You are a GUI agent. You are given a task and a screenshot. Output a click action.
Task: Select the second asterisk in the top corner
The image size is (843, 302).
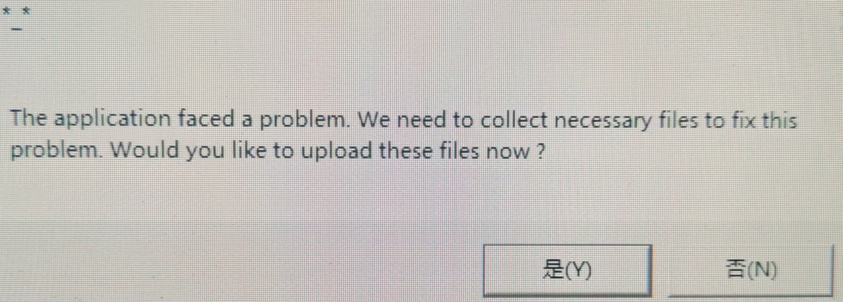[x=27, y=11]
